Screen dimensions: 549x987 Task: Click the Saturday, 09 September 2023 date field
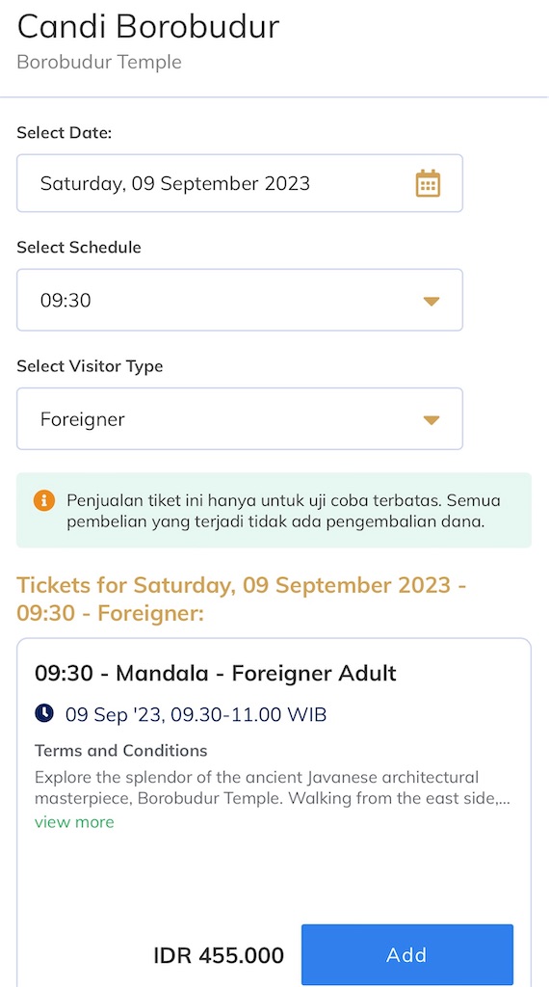tap(240, 183)
